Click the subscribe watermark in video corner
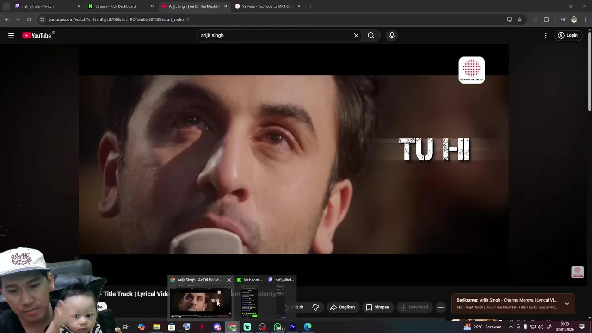Viewport: 592px width, 333px height. click(x=578, y=272)
